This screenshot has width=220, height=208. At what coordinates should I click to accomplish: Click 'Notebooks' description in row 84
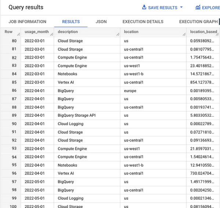tap(67, 74)
